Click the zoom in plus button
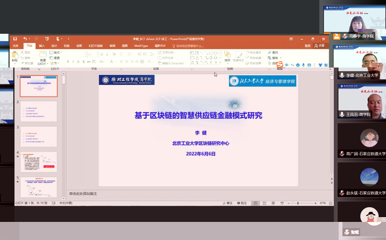Viewport: 386px width, 240px height. 315,203
